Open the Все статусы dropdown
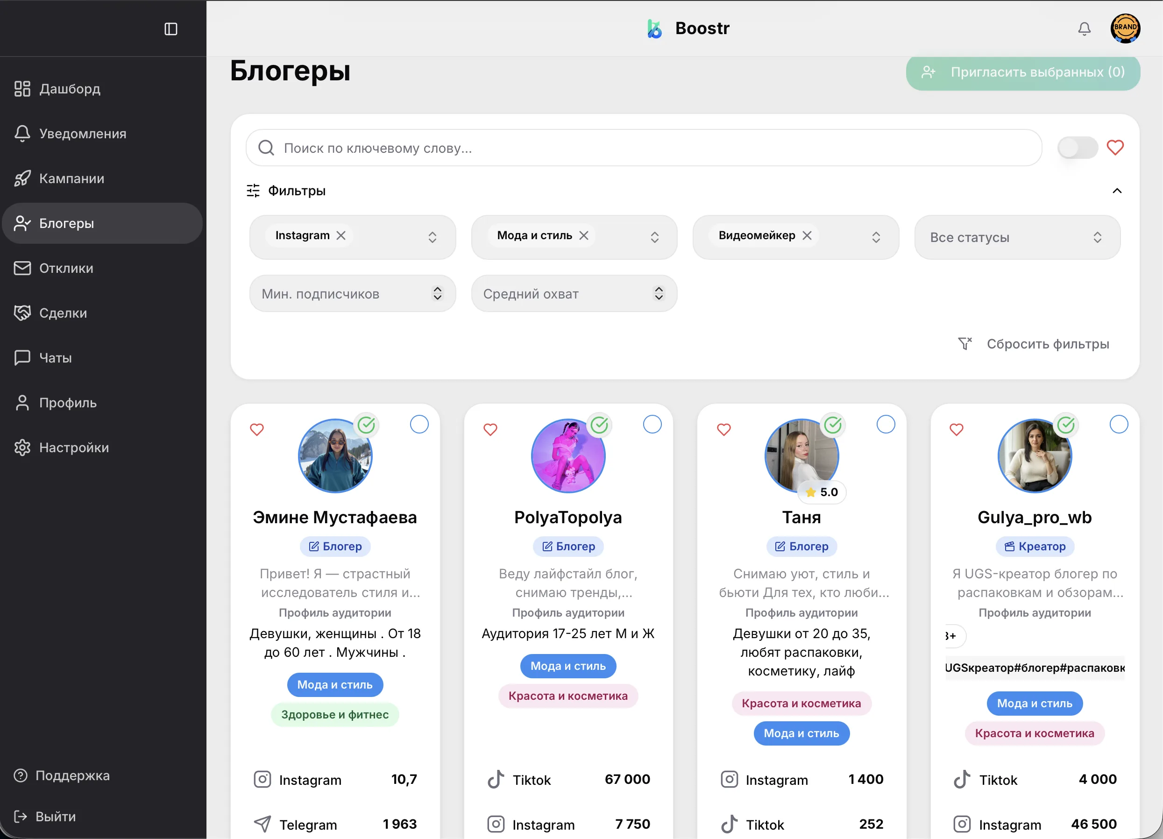The width and height of the screenshot is (1163, 839). 1017,237
